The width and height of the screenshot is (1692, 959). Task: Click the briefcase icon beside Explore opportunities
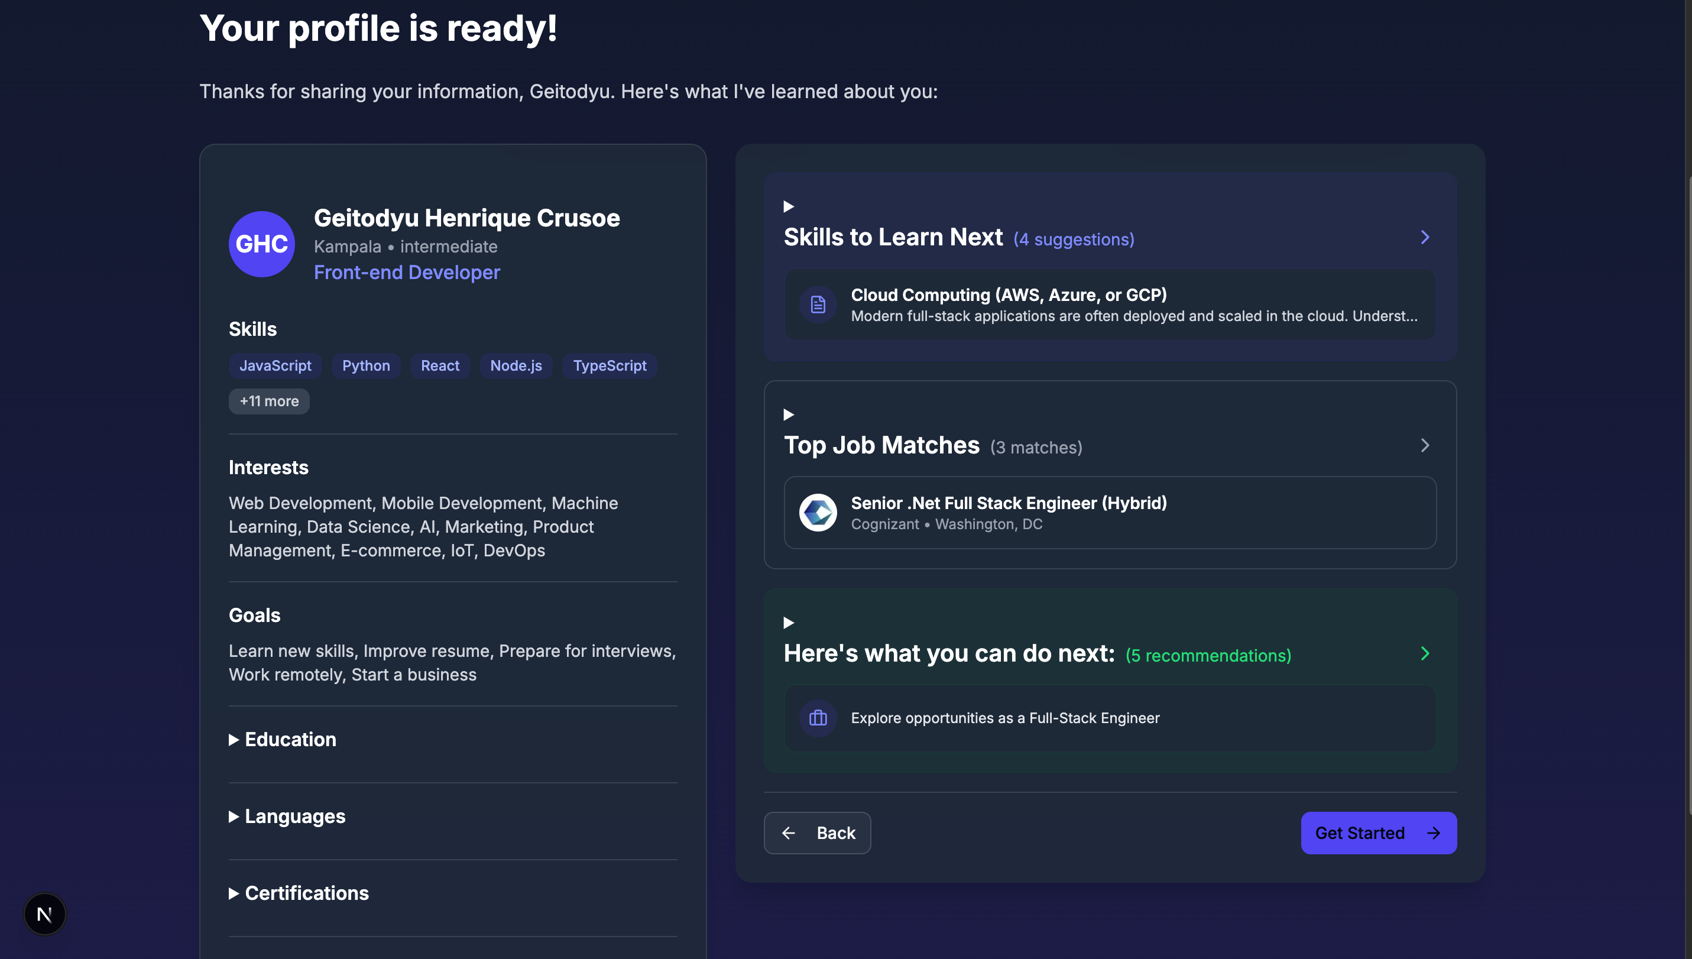pos(818,718)
